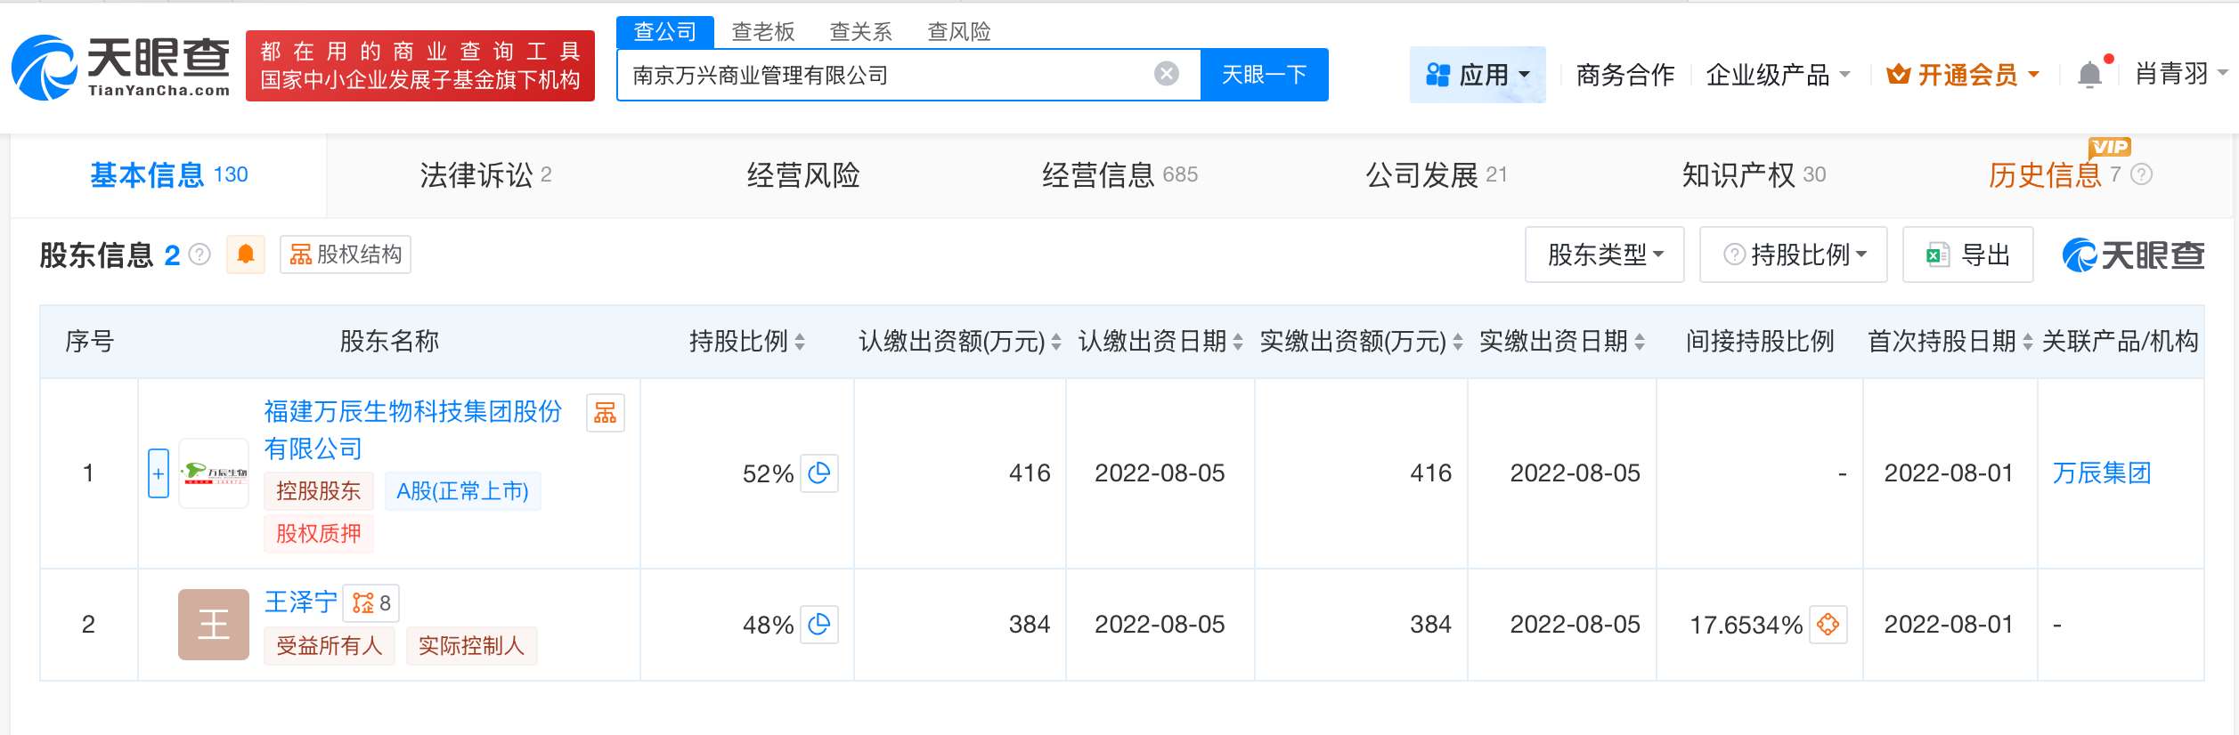Sort by 持股比例 column
2239x735 pixels.
[800, 342]
